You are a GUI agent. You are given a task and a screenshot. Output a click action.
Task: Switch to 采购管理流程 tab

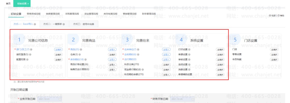(x=72, y=14)
